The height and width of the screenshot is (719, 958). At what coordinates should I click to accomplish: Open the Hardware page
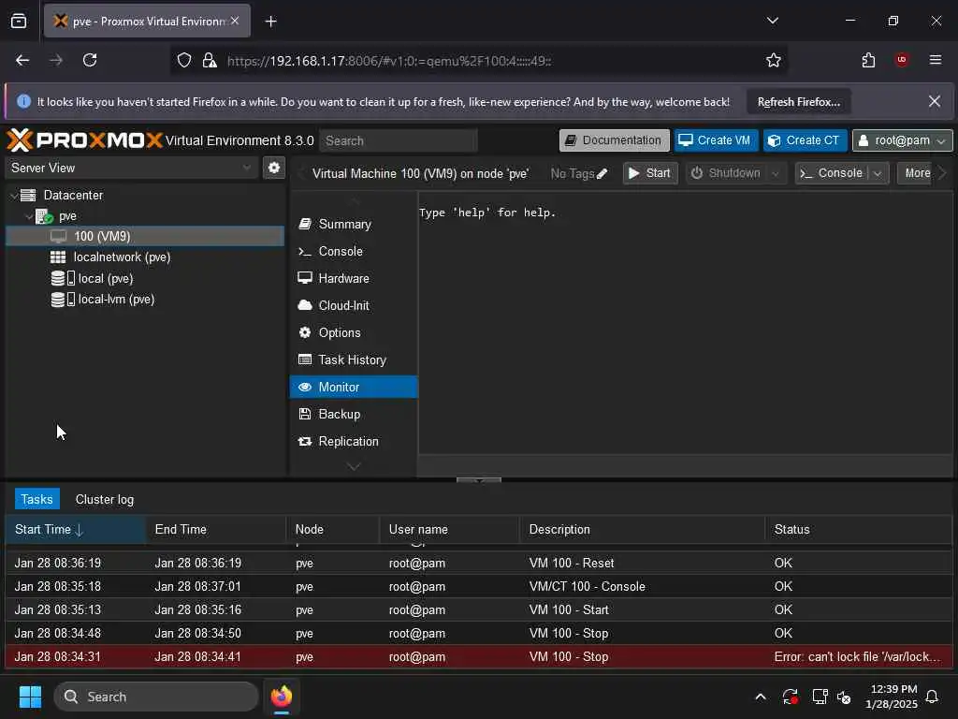click(353, 278)
